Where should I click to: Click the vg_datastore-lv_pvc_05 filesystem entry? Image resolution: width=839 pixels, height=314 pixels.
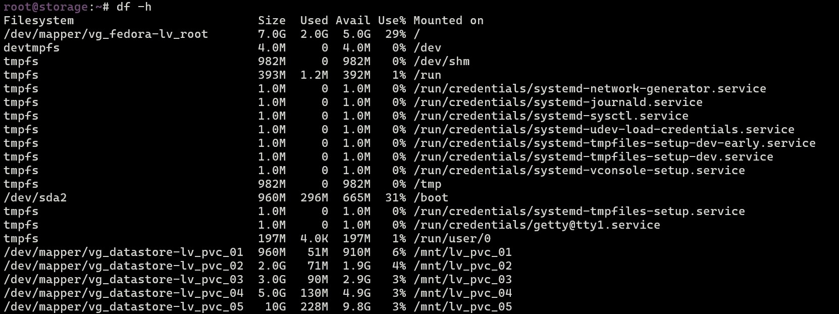tap(123, 307)
